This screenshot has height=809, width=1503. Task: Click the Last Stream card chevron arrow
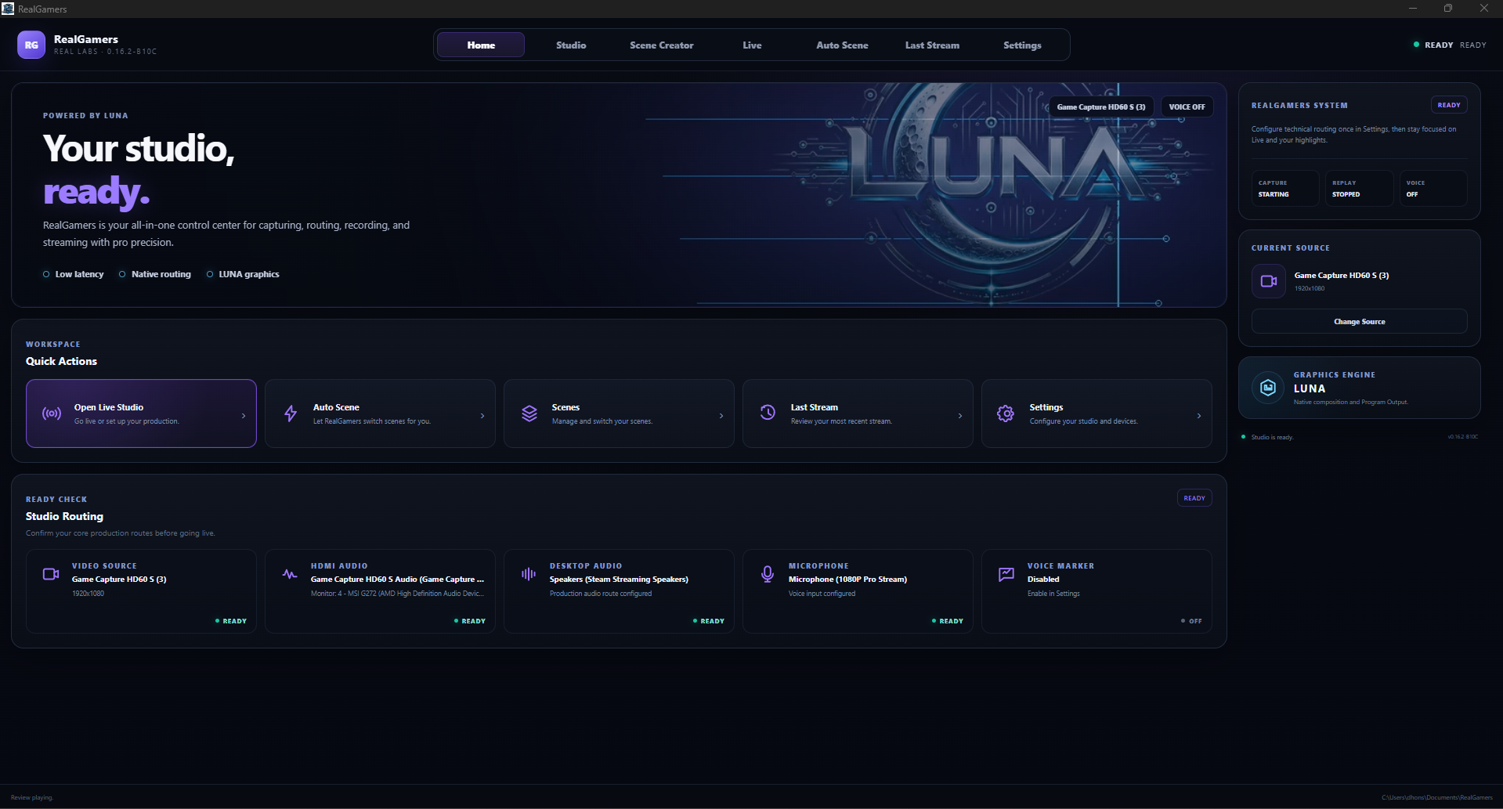[x=960, y=416]
